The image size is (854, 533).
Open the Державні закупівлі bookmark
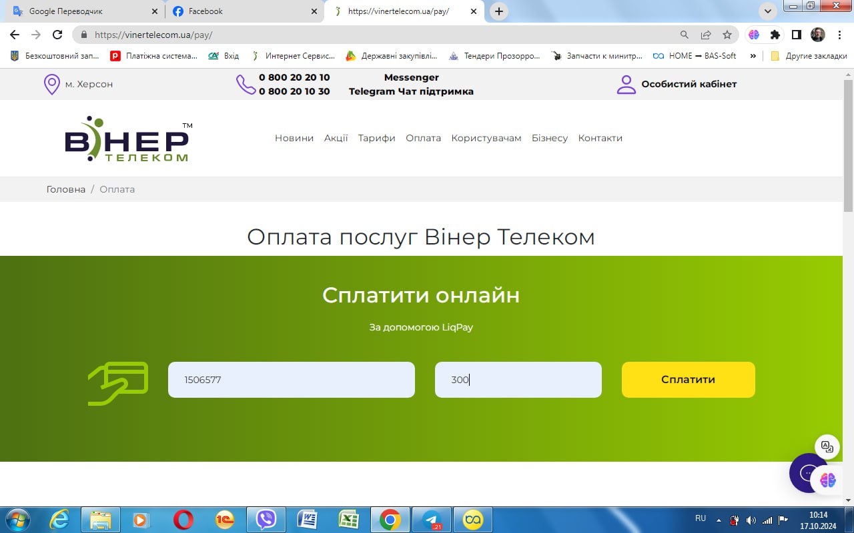392,56
